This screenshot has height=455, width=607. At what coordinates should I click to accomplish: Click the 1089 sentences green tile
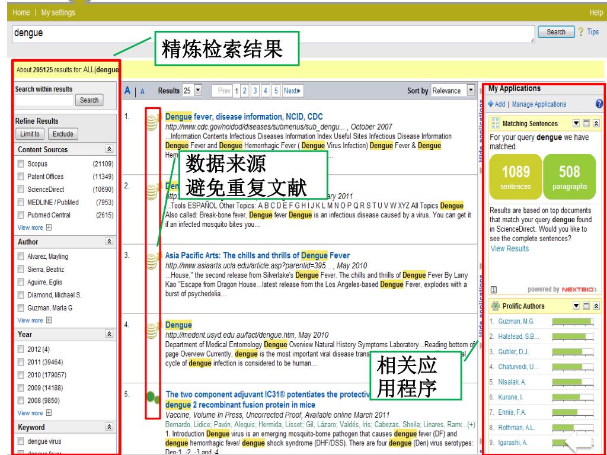pyautogui.click(x=515, y=177)
